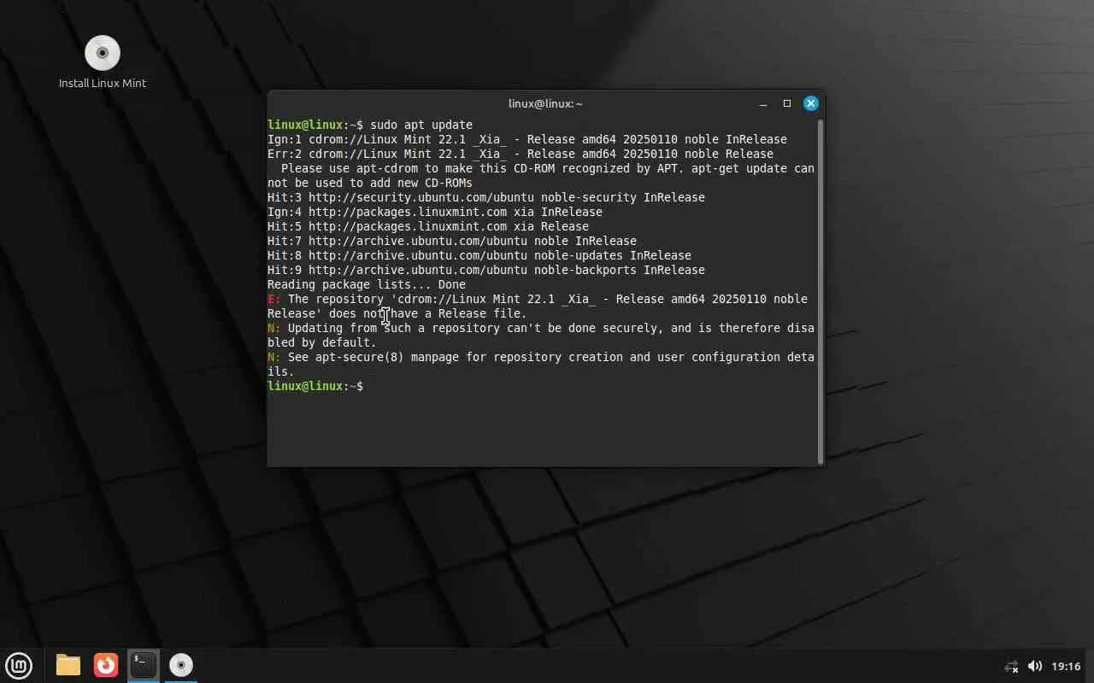Click the terminal vertical scrollbar
The height and width of the screenshot is (683, 1094).
(820, 290)
